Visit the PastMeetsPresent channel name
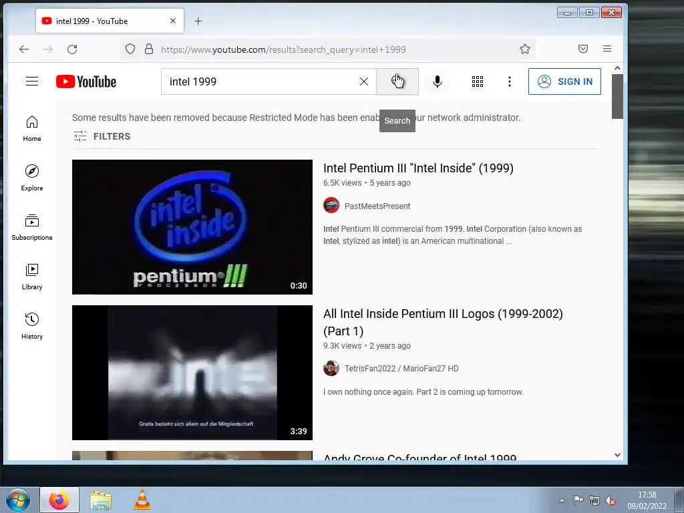684x513 pixels. (x=377, y=206)
